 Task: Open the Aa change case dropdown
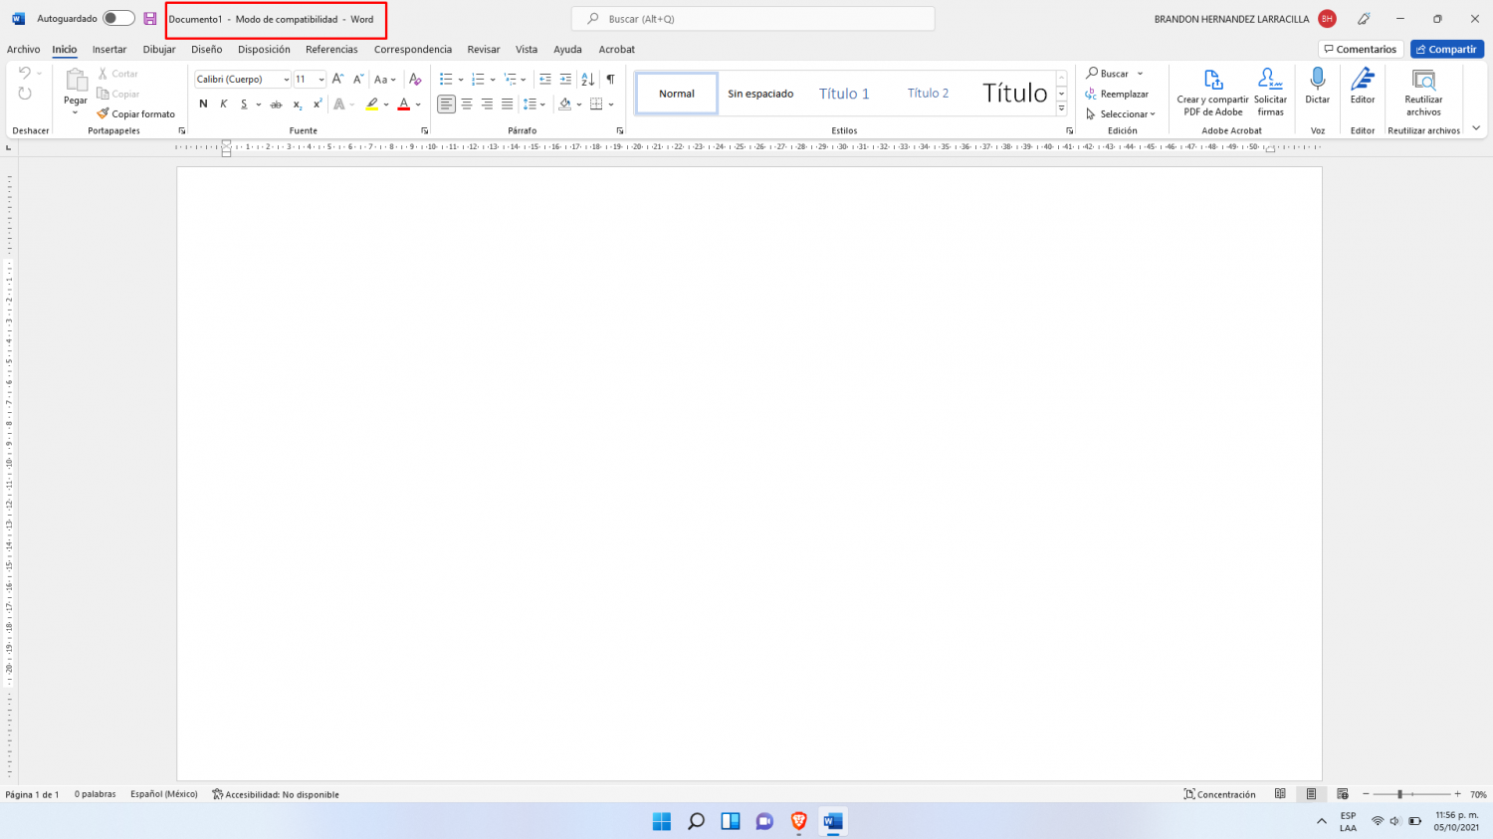(385, 80)
